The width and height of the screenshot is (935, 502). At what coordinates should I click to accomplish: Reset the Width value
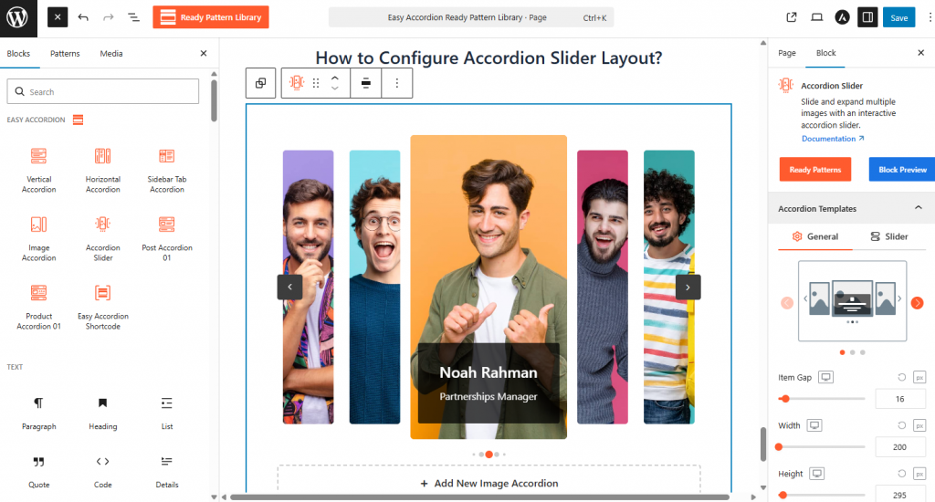point(901,425)
